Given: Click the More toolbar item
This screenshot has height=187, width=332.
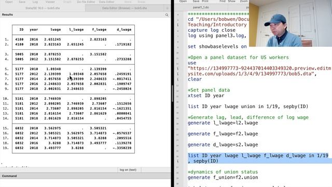Looking at the screenshot, I should coord(128,2).
